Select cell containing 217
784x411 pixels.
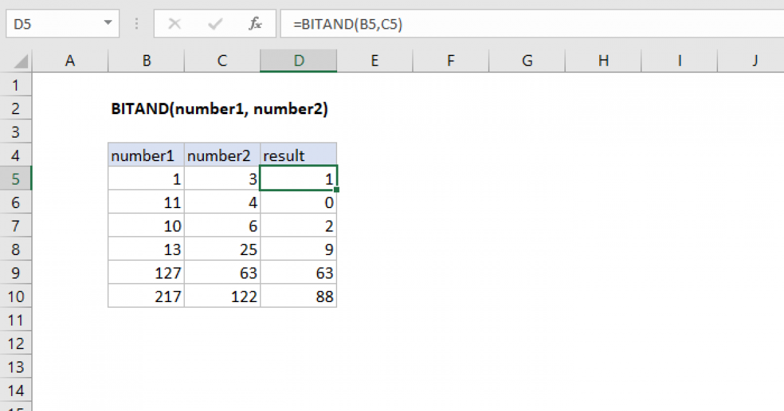[146, 296]
